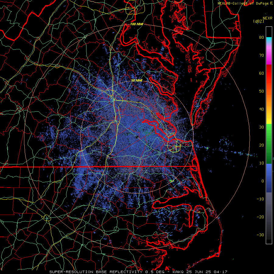
Task: Click the 10 value on the dBZ scale
Action: (262, 163)
